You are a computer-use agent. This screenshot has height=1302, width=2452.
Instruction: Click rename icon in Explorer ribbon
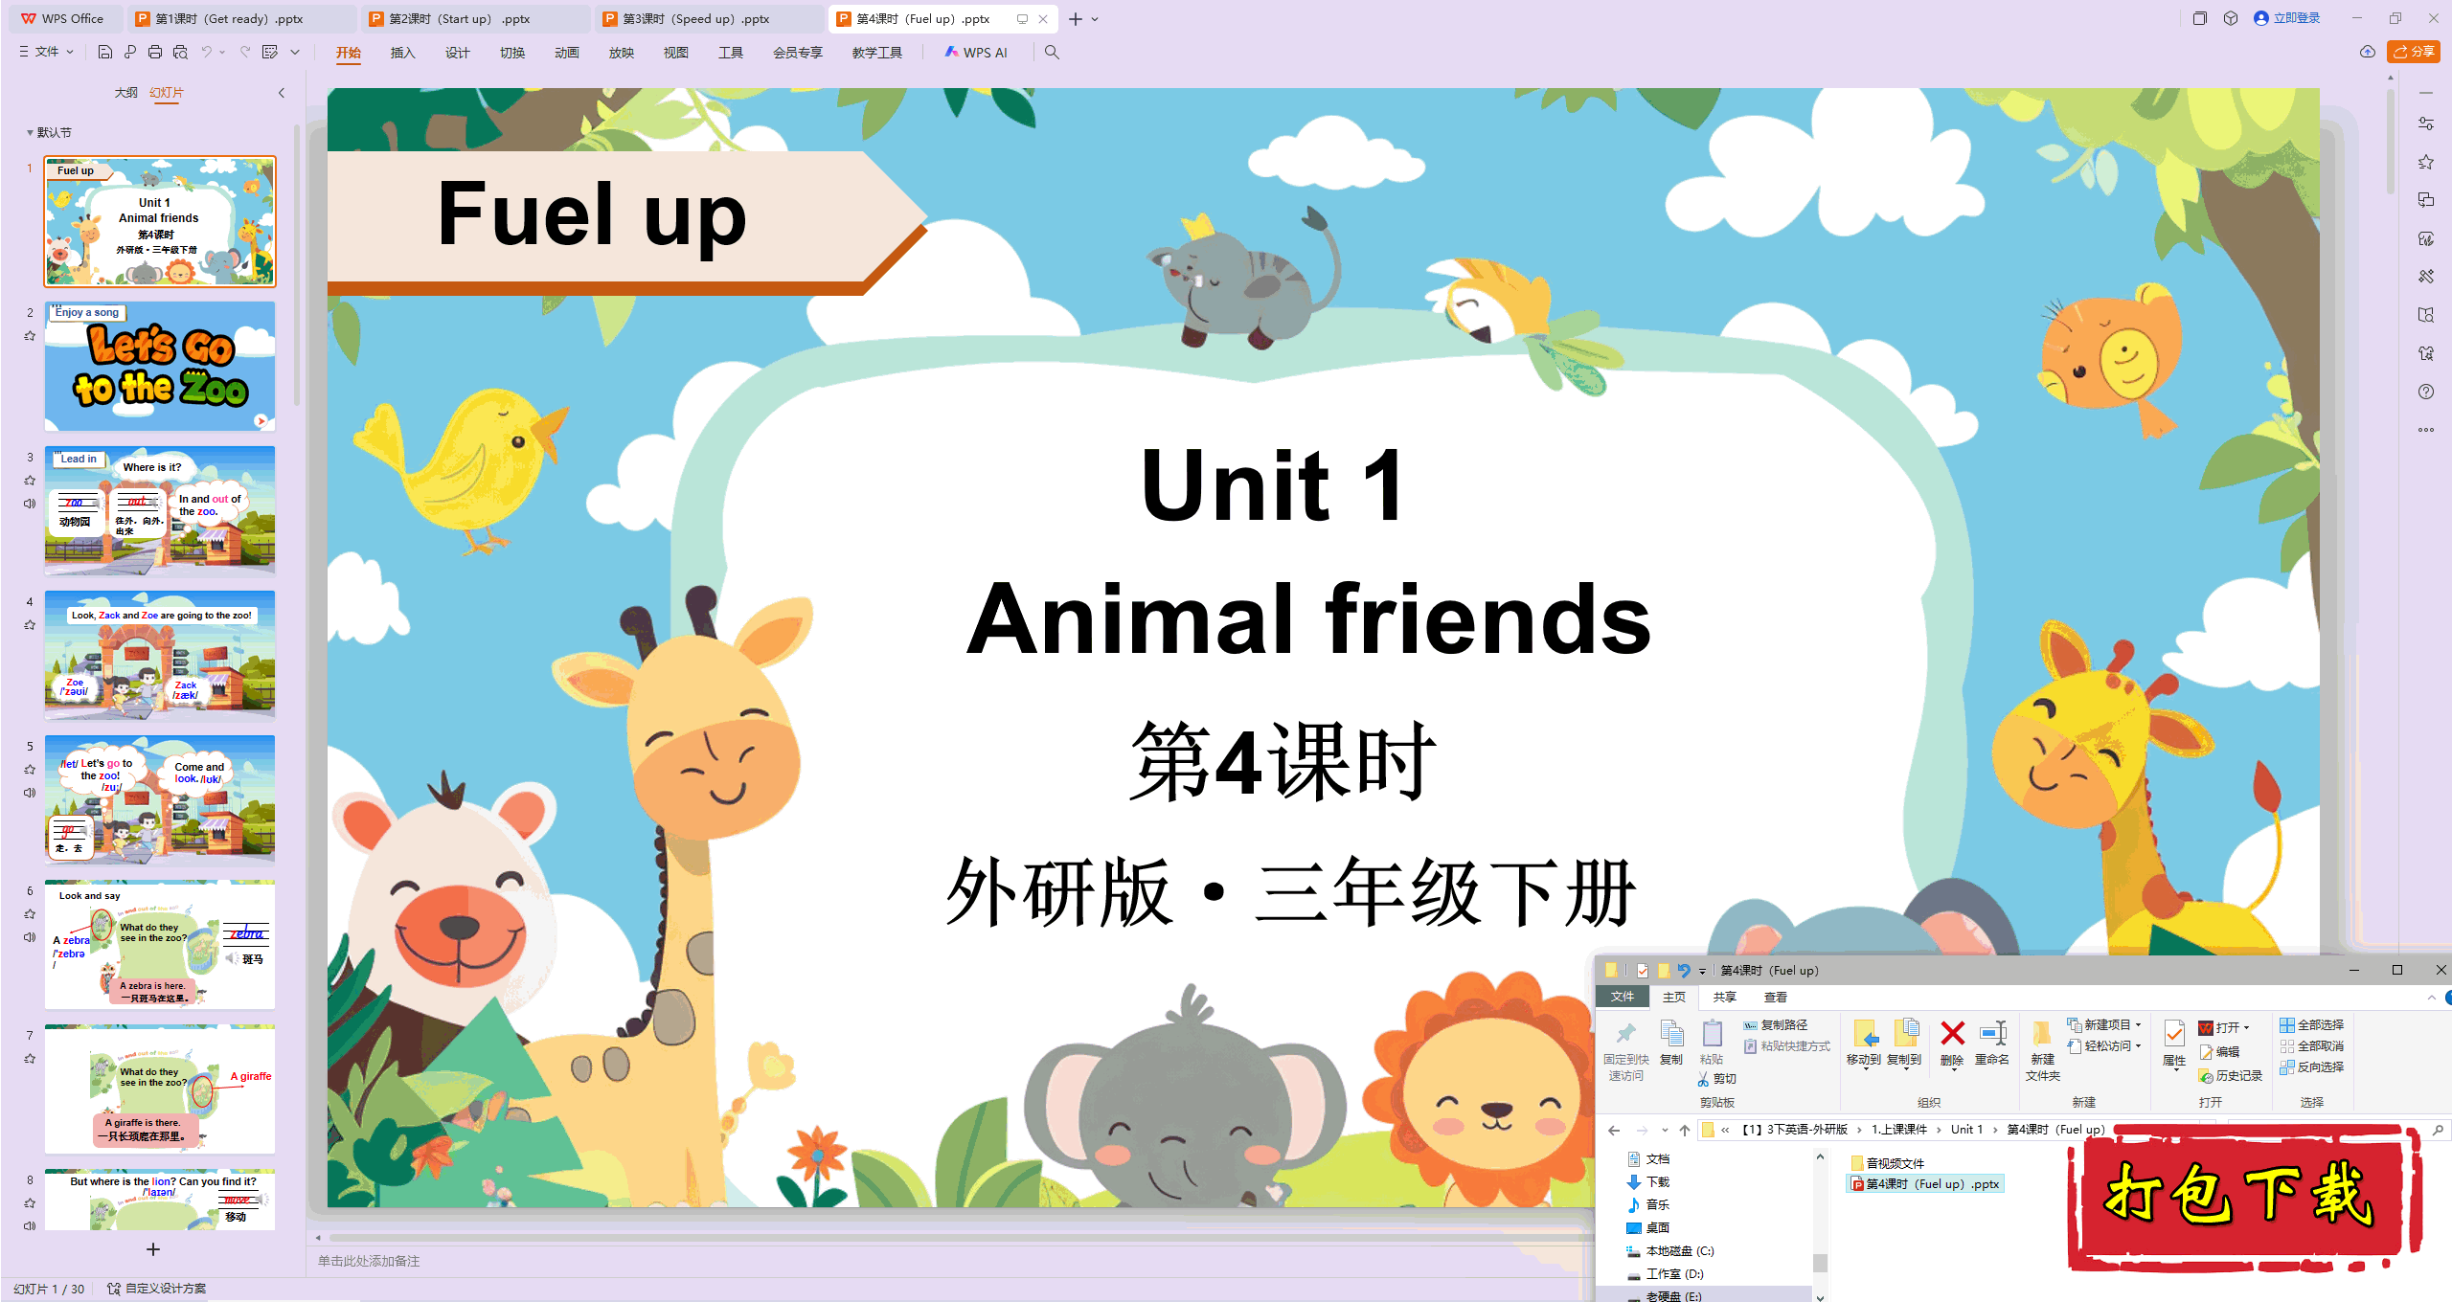1992,1034
